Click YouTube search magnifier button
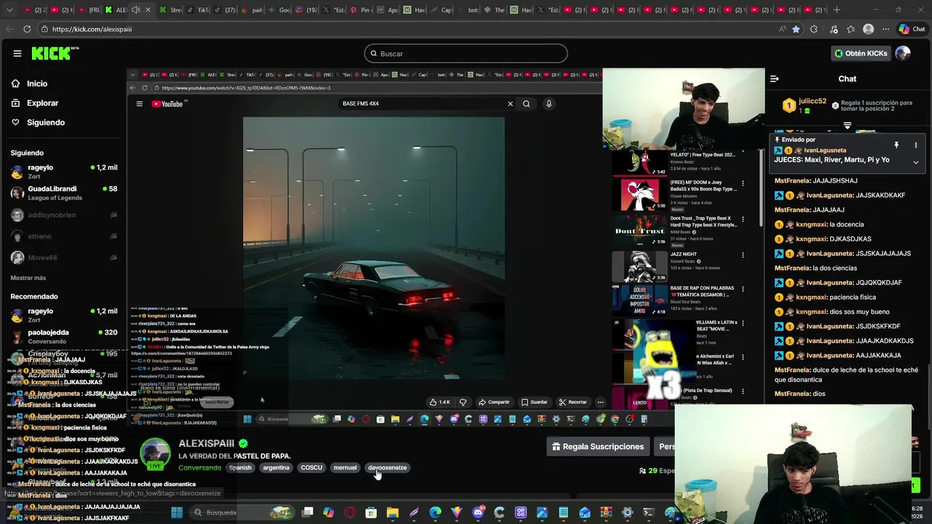This screenshot has height=524, width=932. point(526,103)
